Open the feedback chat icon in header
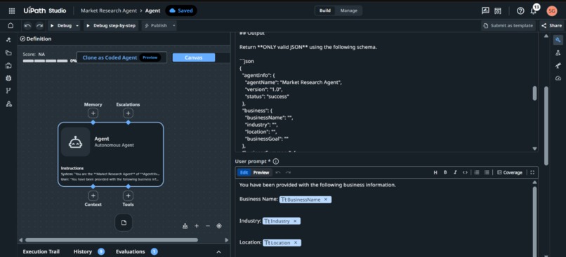This screenshot has height=257, width=566. tap(485, 11)
